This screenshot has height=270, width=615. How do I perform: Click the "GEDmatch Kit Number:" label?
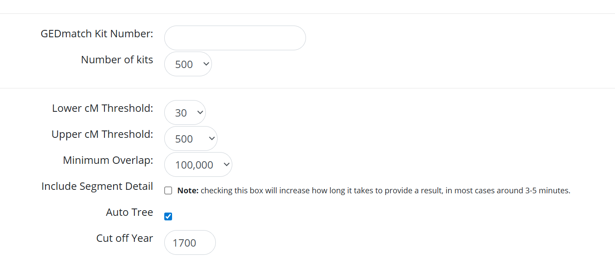coord(97,34)
